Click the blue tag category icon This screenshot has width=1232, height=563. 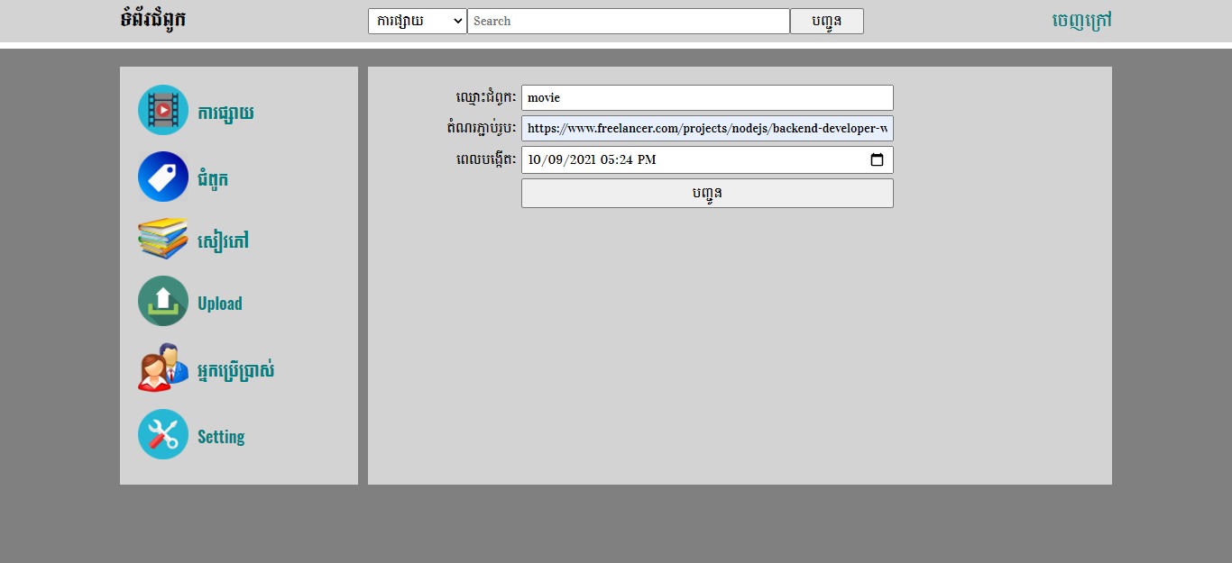coord(163,177)
